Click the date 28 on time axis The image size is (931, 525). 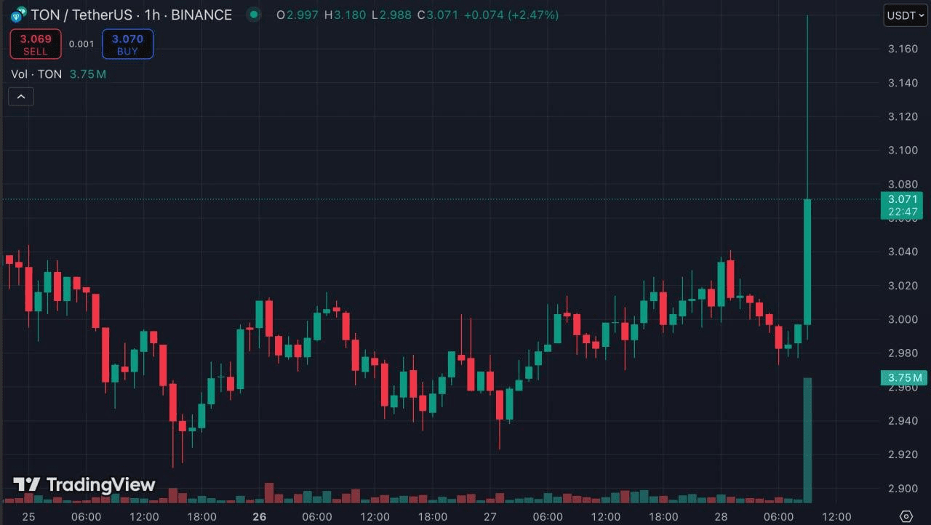tap(720, 517)
